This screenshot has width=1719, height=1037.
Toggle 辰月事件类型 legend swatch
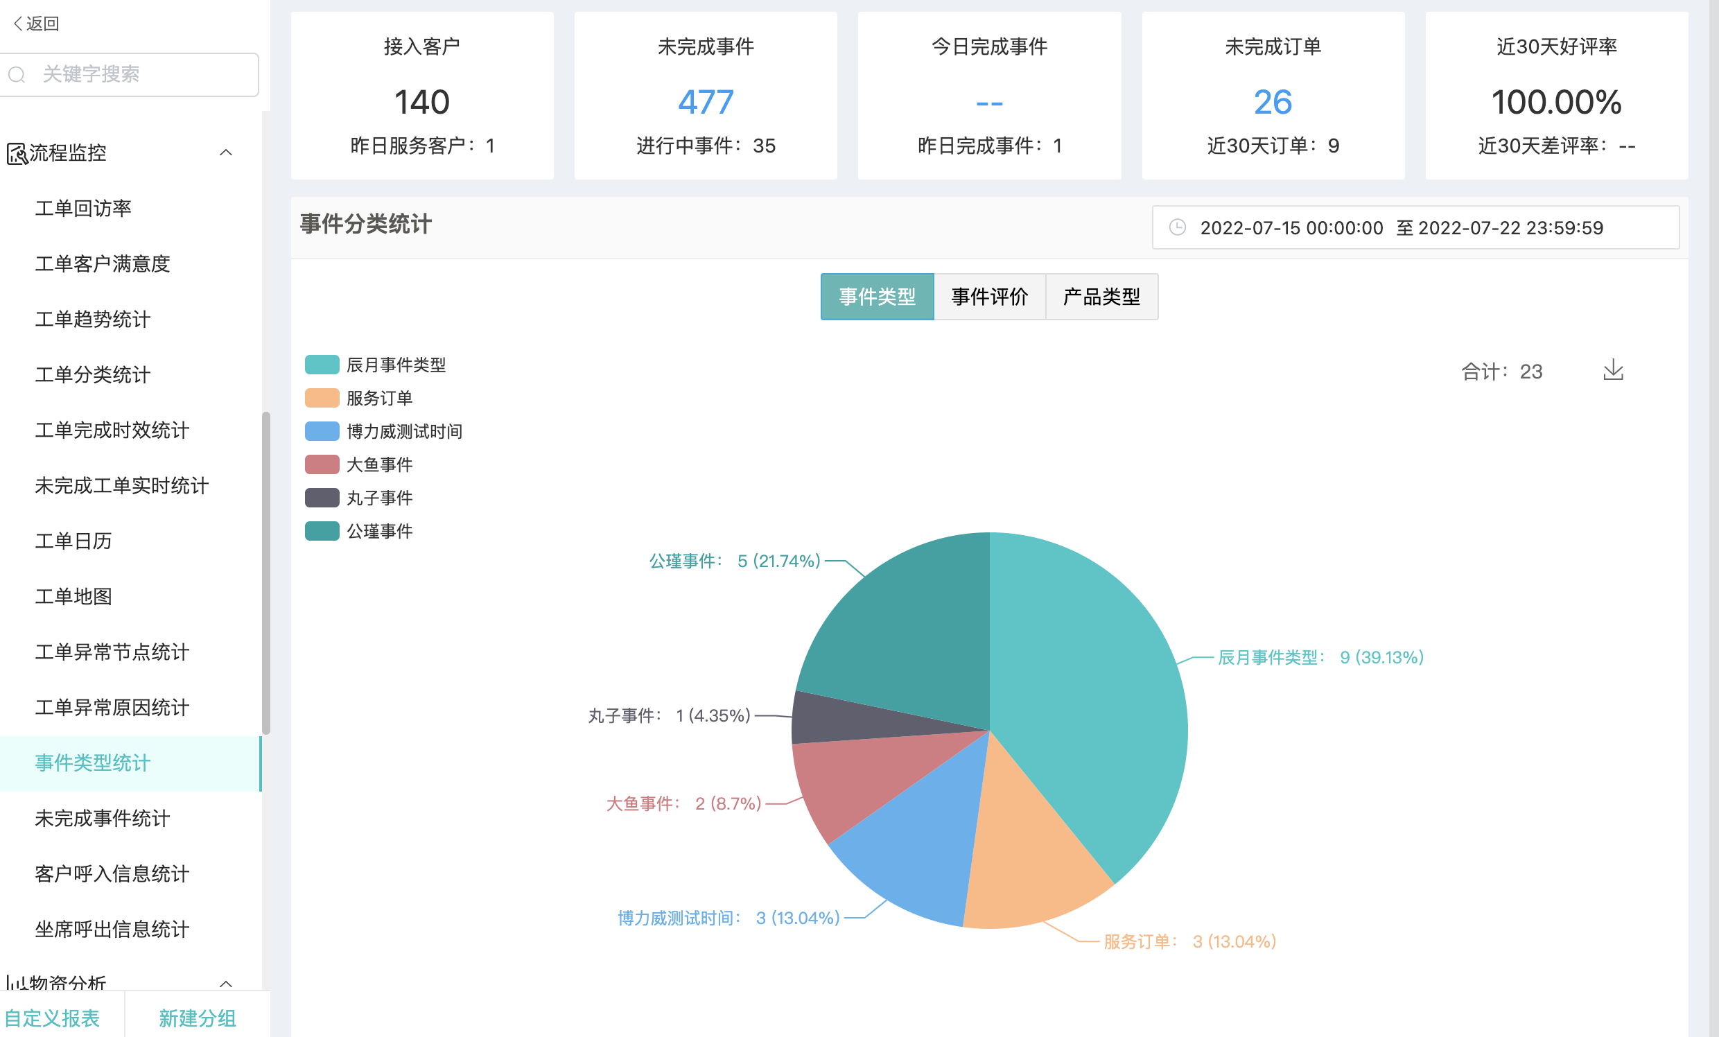322,365
